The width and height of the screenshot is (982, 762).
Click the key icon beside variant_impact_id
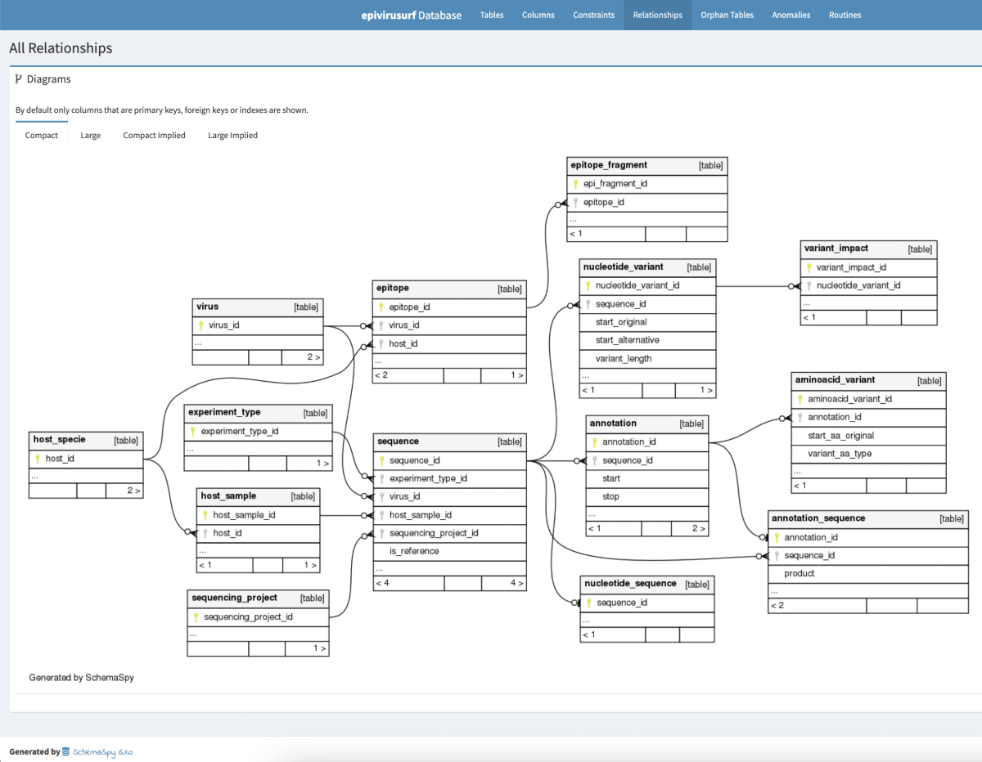809,267
